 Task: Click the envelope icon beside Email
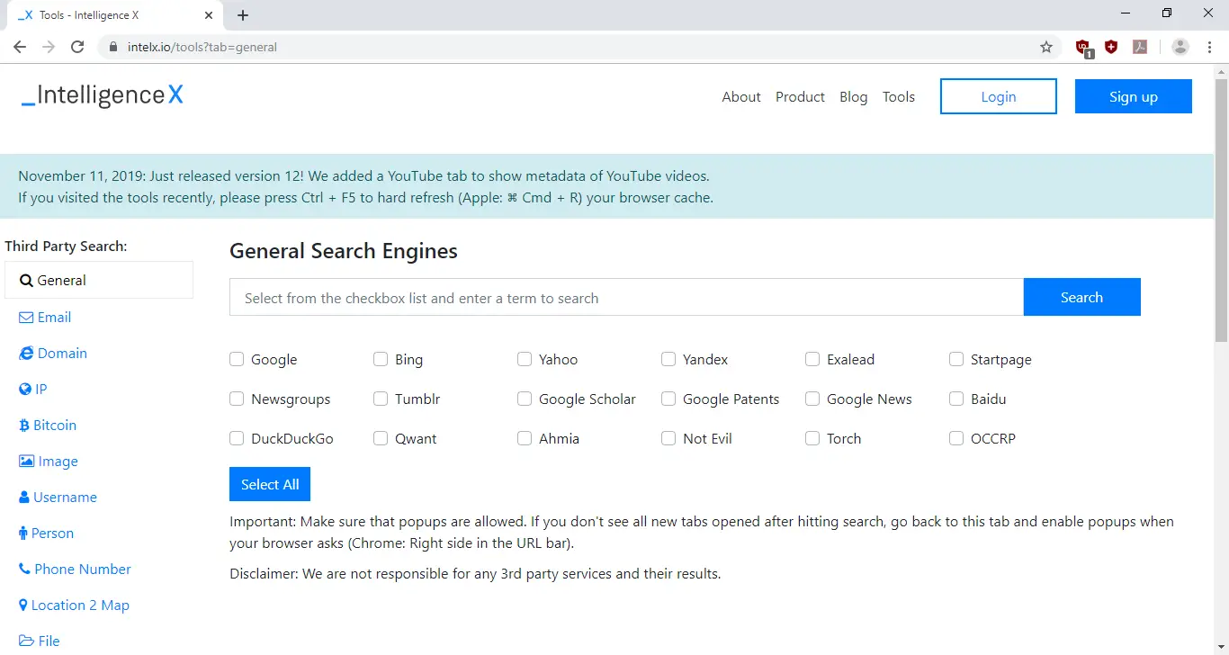[26, 318]
